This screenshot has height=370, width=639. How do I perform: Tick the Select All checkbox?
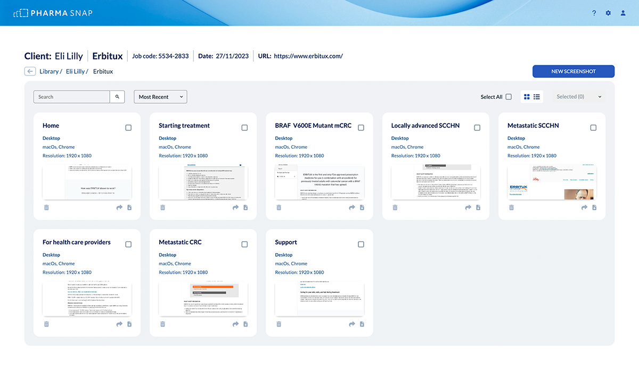coord(509,97)
